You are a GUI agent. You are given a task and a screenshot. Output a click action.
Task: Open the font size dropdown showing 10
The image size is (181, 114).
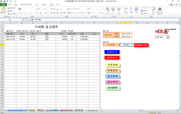tap(42, 9)
